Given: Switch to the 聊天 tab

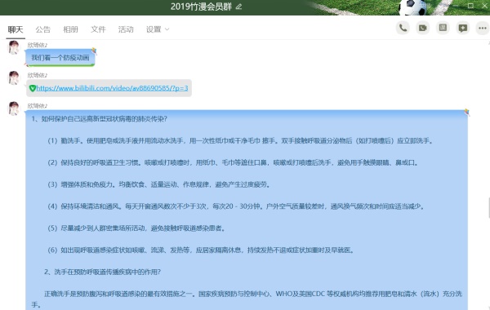Looking at the screenshot, I should point(16,29).
